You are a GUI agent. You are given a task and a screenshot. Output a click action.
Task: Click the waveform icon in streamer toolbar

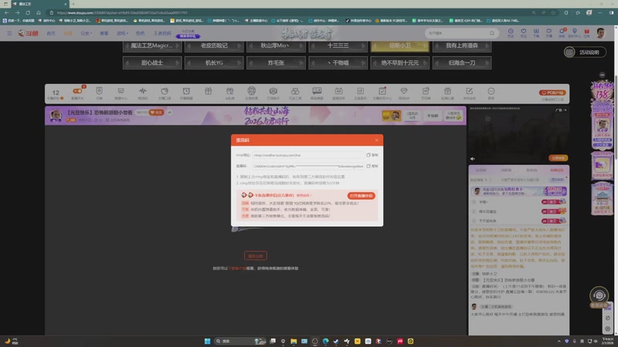[x=143, y=91]
